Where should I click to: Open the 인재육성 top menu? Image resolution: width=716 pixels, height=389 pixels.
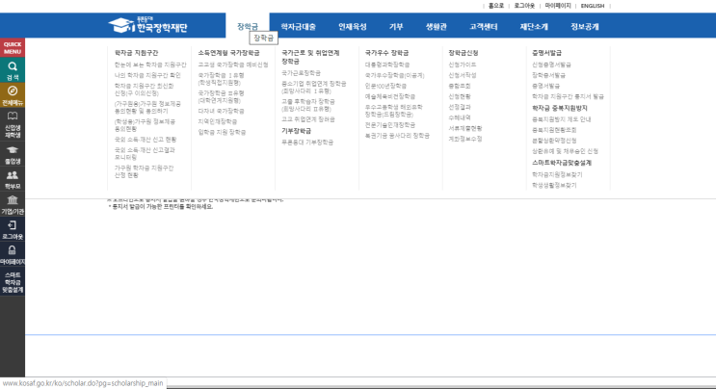tap(352, 27)
